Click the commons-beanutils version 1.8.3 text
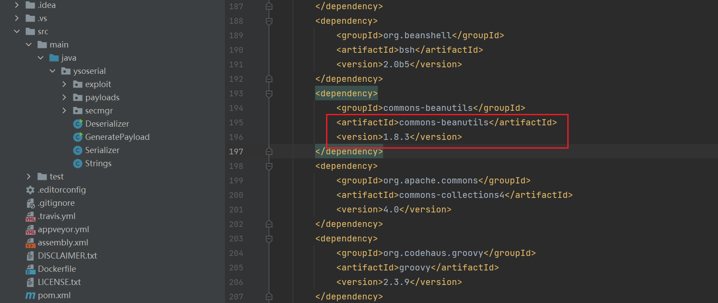 [x=399, y=137]
